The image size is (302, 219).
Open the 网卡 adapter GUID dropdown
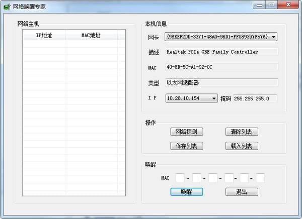(x=221, y=37)
